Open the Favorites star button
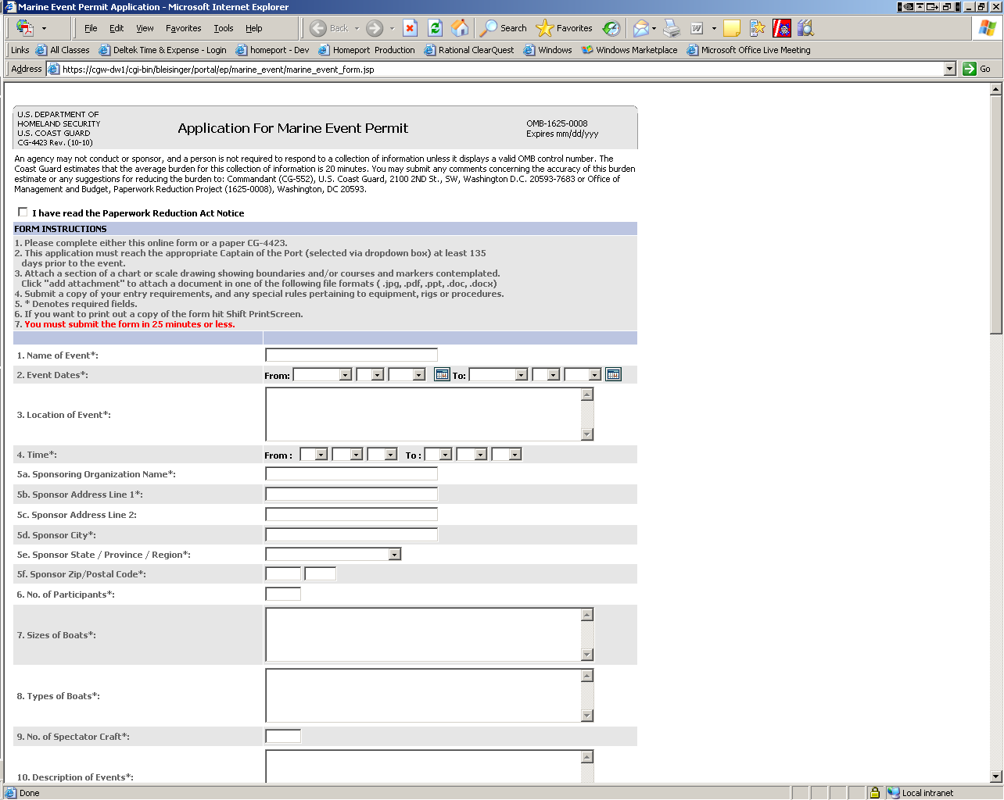This screenshot has height=800, width=1004. tap(564, 28)
